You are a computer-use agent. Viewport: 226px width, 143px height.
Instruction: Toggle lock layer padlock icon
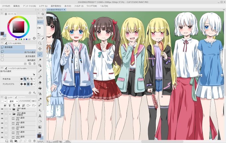click(19, 105)
